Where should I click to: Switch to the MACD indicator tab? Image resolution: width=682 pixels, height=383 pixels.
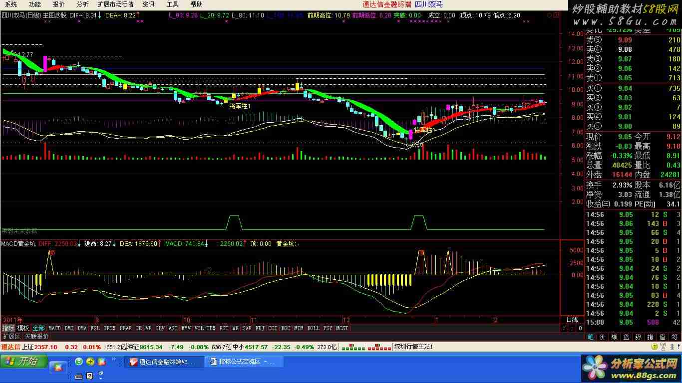tap(54, 328)
